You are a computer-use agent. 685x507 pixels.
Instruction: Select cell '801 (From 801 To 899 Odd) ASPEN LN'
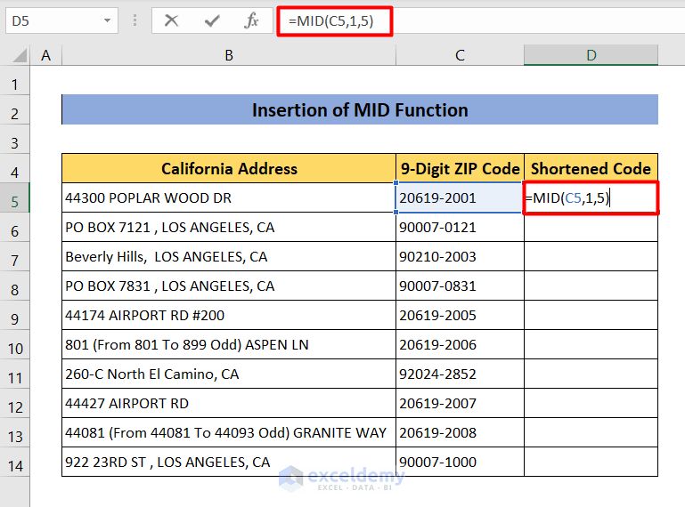pyautogui.click(x=229, y=344)
